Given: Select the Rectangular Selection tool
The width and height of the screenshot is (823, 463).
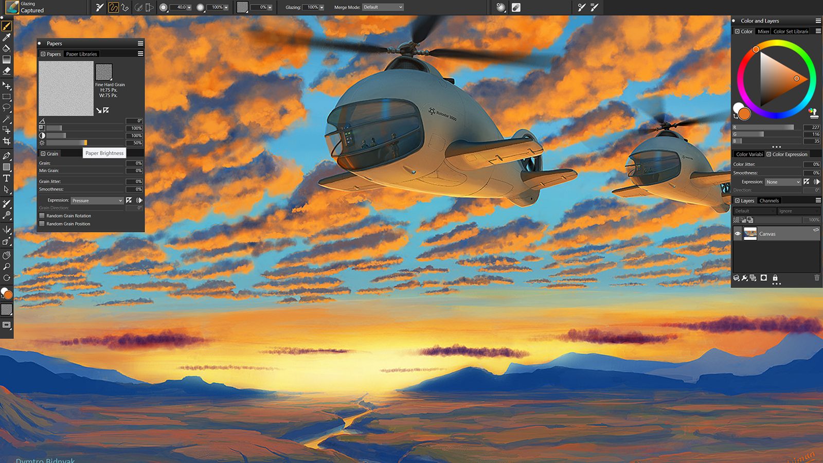Looking at the screenshot, I should pos(7,97).
